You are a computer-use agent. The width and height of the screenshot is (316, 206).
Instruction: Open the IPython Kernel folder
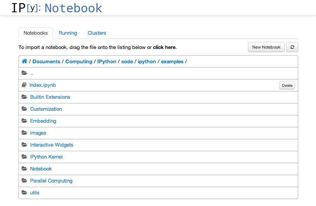click(x=46, y=157)
